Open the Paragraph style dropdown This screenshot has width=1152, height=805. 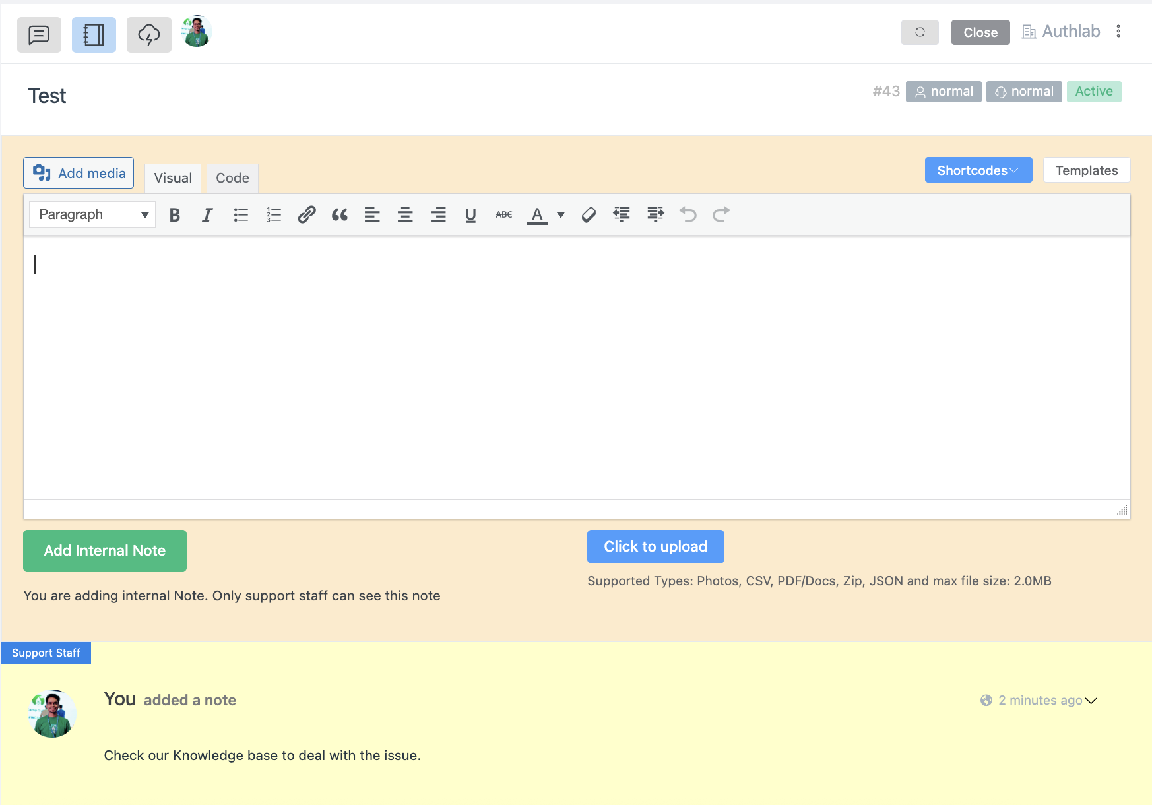point(92,214)
